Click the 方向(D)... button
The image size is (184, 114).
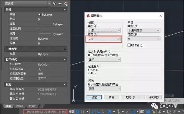click(133, 97)
